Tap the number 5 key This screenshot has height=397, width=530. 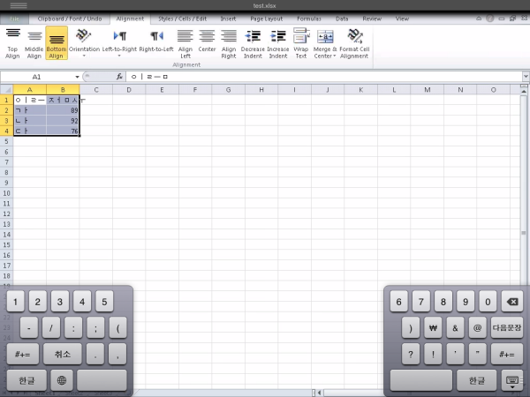click(104, 302)
